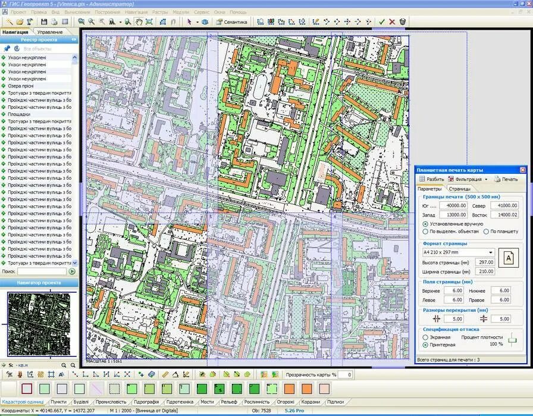The image size is (533, 416).
Task: Click the fingerprint-like contour tool icon
Action: point(41,374)
